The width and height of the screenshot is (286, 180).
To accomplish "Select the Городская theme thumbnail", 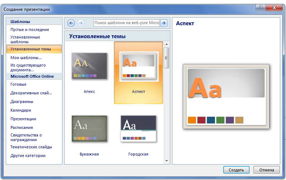I will point(138,129).
